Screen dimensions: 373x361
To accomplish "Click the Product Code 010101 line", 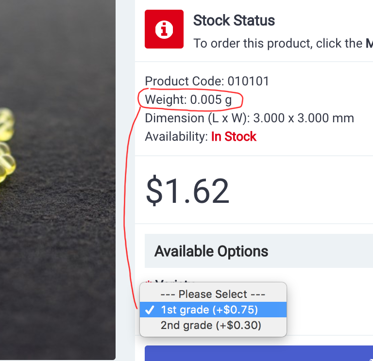I will pyautogui.click(x=207, y=82).
